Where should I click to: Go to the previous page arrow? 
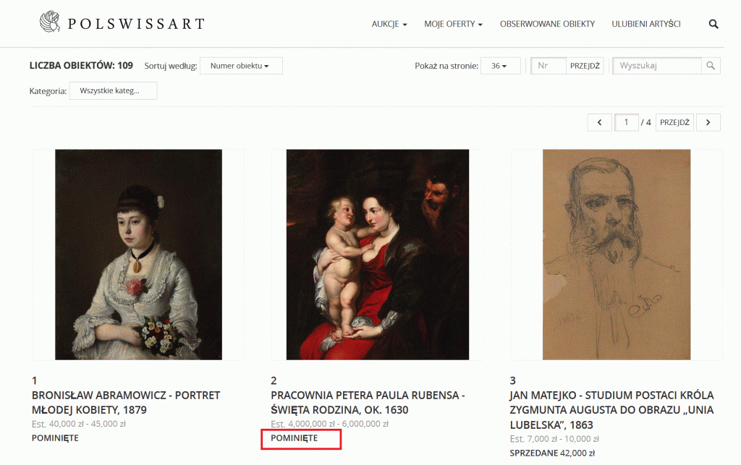coord(599,122)
